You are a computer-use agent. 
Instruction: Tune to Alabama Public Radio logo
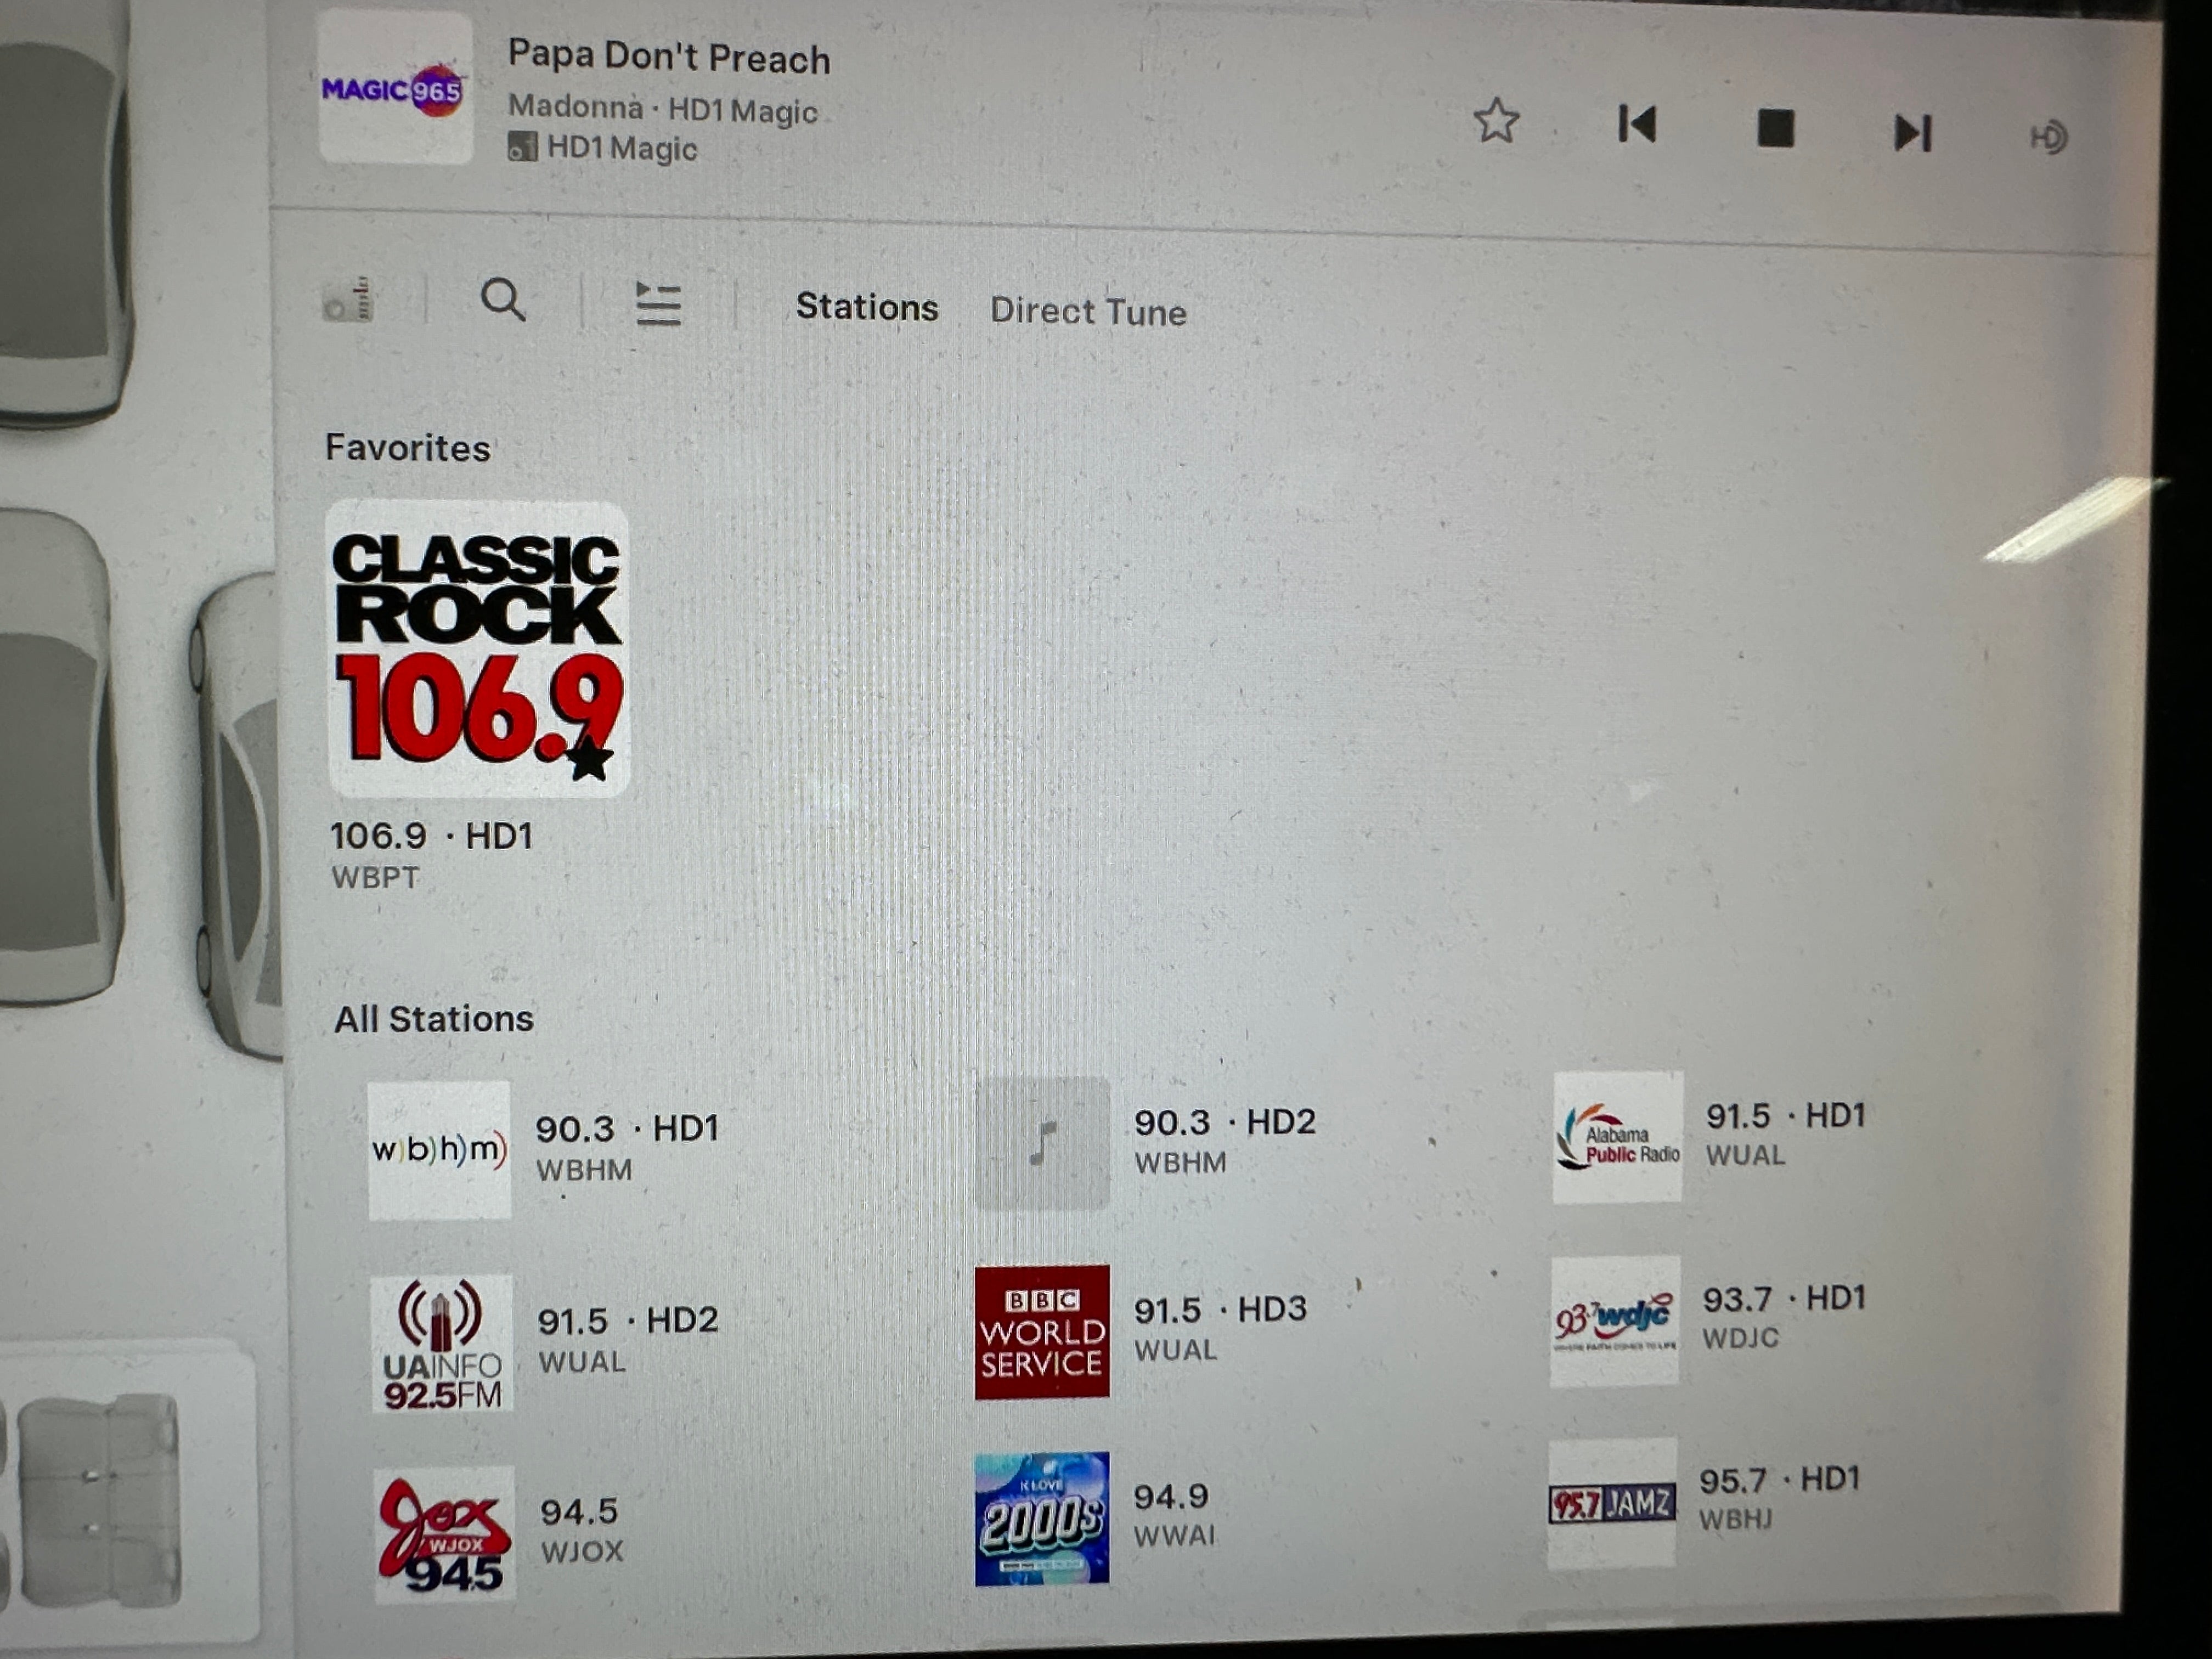coord(1617,1137)
